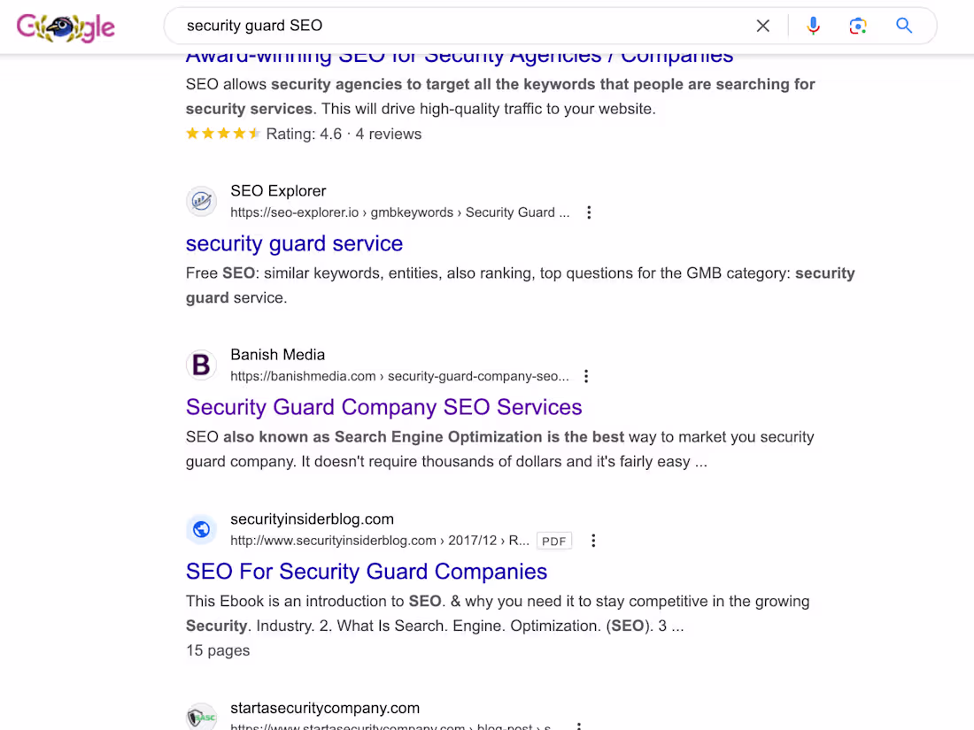Click the securityinsiderblog globe favicon
The width and height of the screenshot is (974, 730).
(x=201, y=529)
